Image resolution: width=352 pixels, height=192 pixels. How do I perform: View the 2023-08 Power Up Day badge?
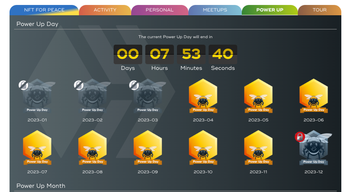(93, 148)
